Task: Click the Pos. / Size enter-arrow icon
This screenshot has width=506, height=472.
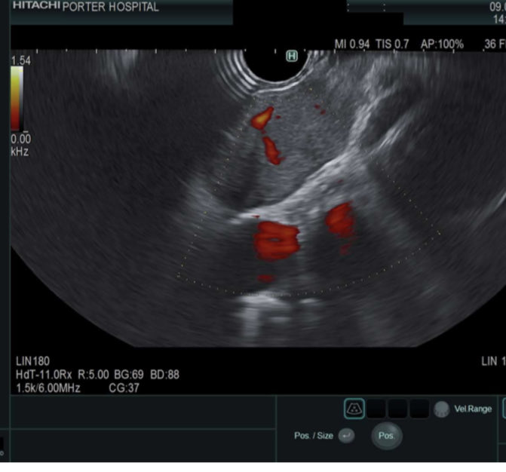Action: [346, 436]
